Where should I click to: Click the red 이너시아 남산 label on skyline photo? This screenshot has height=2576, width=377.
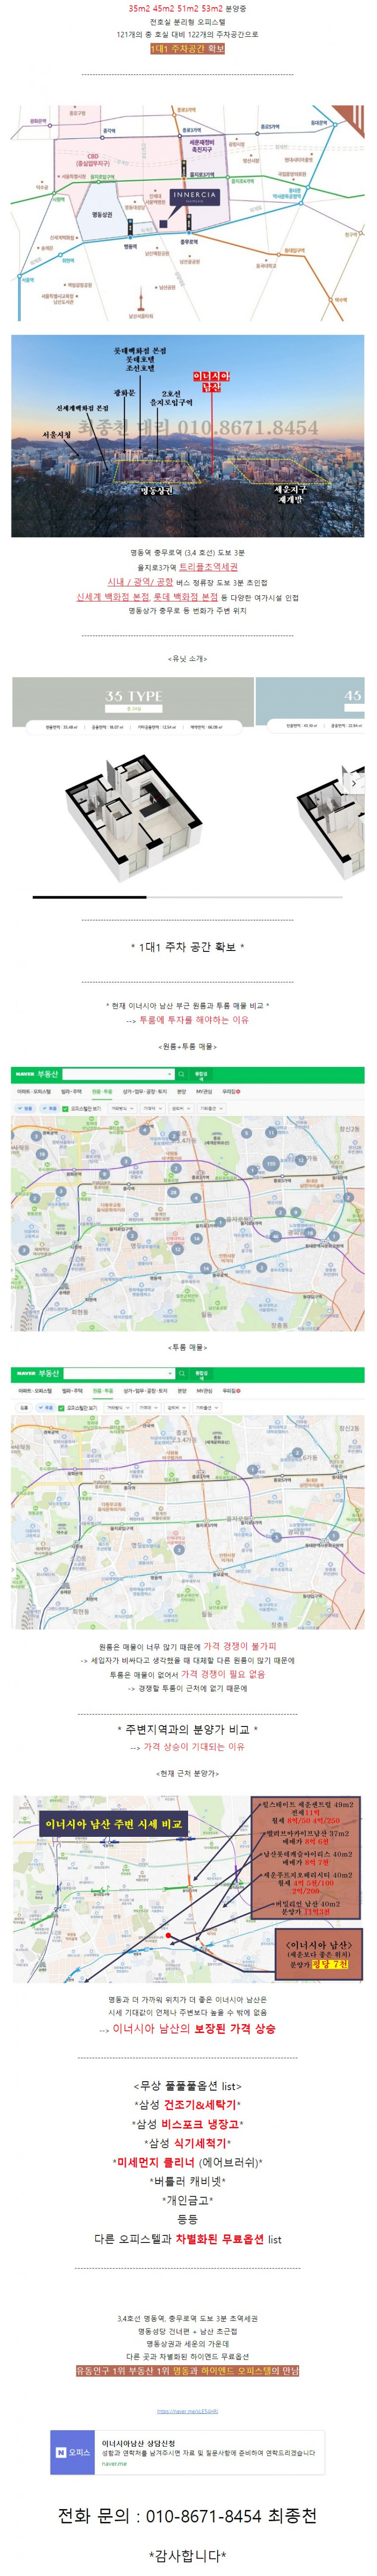tap(211, 381)
